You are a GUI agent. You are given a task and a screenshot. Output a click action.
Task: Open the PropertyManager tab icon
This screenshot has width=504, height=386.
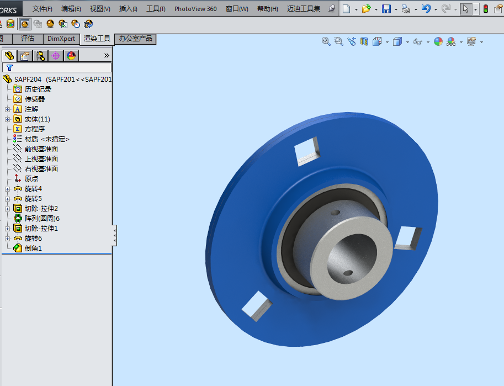click(25, 56)
